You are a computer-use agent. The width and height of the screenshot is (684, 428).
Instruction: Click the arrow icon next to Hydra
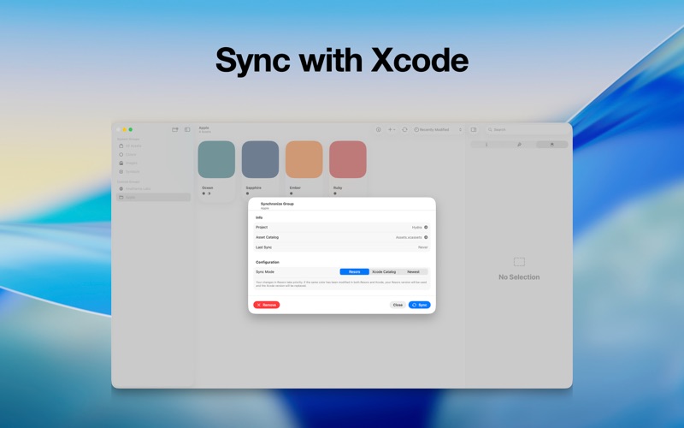tap(426, 227)
